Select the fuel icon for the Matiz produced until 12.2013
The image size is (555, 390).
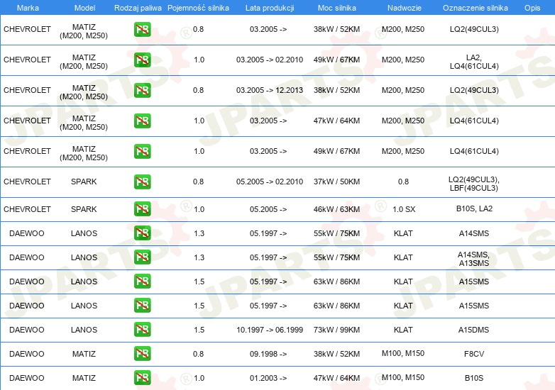tap(142, 90)
